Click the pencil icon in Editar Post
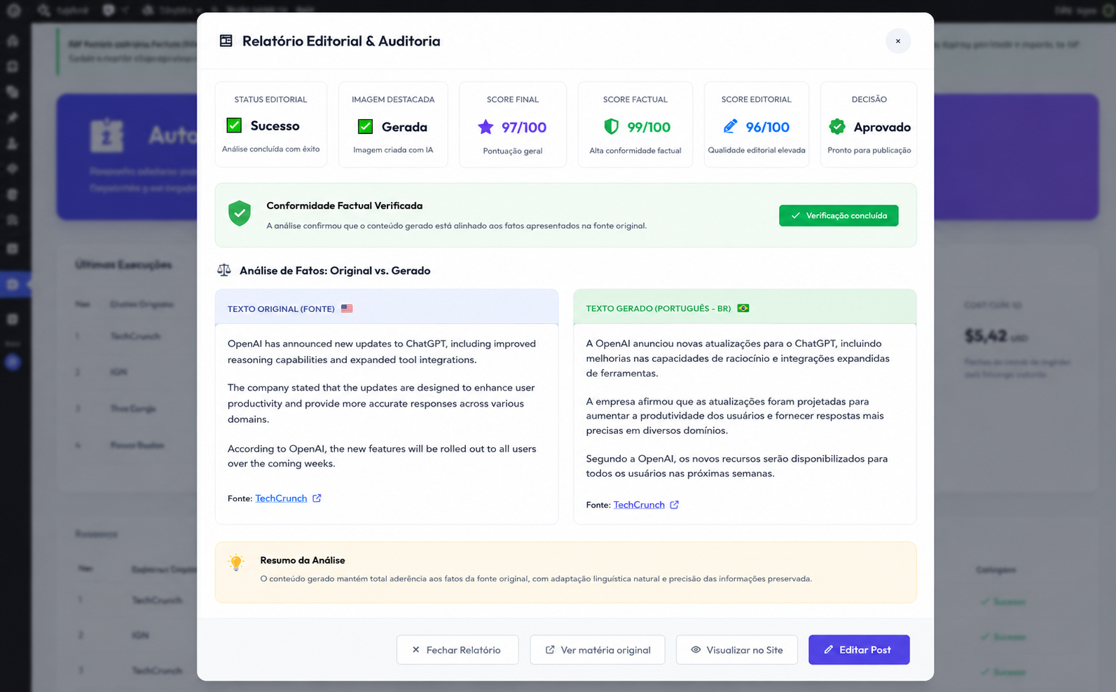Viewport: 1116px width, 692px height. pyautogui.click(x=828, y=650)
